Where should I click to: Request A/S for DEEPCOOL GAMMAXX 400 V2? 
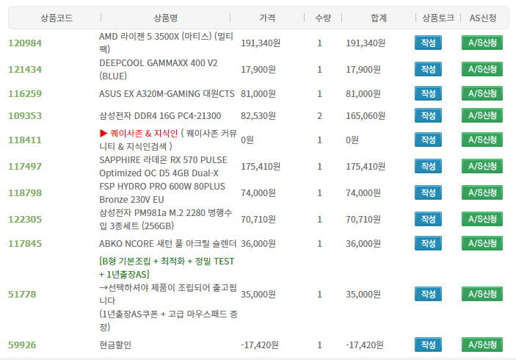tap(482, 69)
